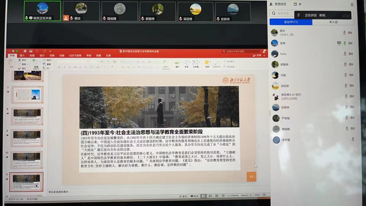Screen dimensions: 366x206
Task: Switch to the 未入会 tab
Action: 333,22
